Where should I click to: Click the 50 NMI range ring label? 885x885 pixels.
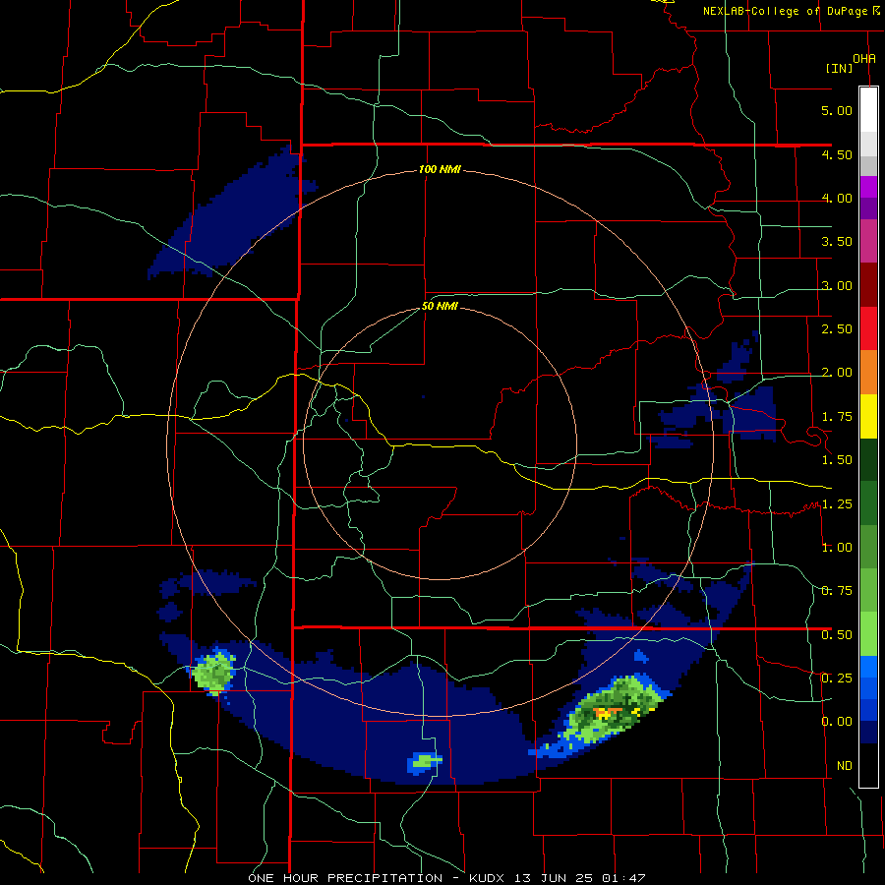(x=440, y=307)
